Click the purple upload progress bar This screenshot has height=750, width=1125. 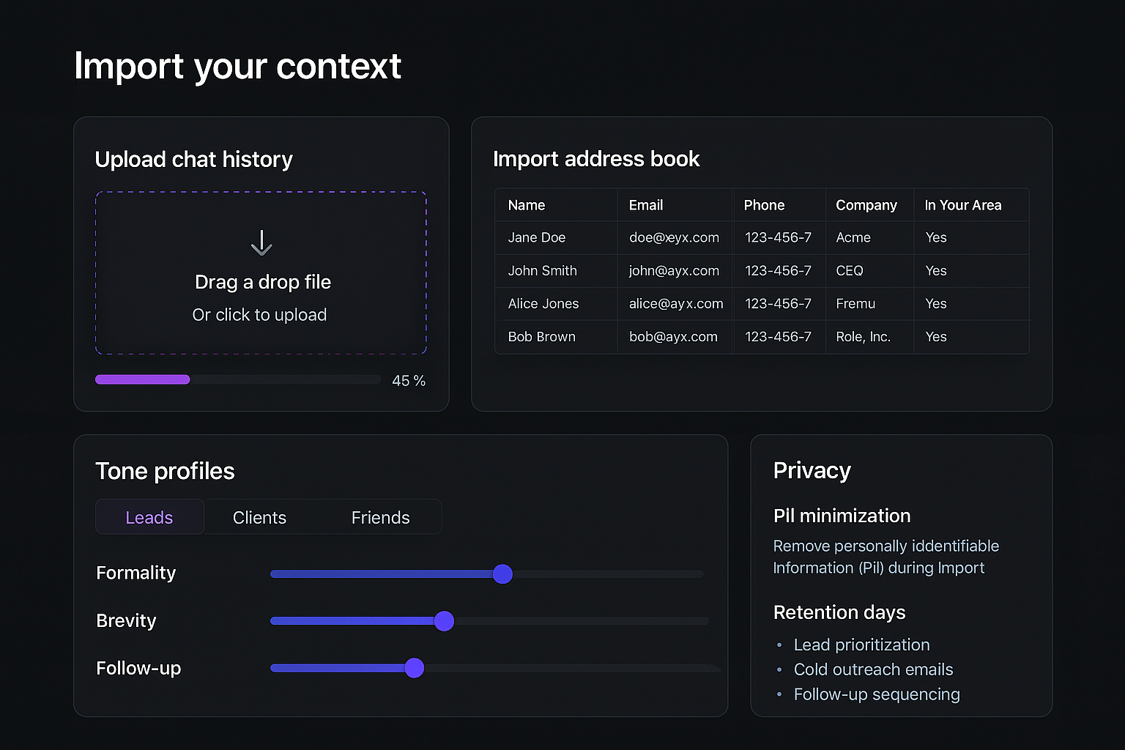[x=143, y=379]
